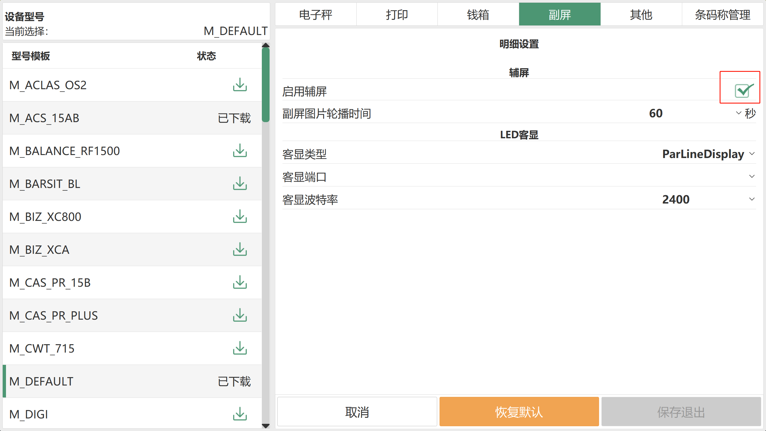Viewport: 766px width, 431px height.
Task: Switch to the 电子秤 tab
Action: pyautogui.click(x=316, y=14)
